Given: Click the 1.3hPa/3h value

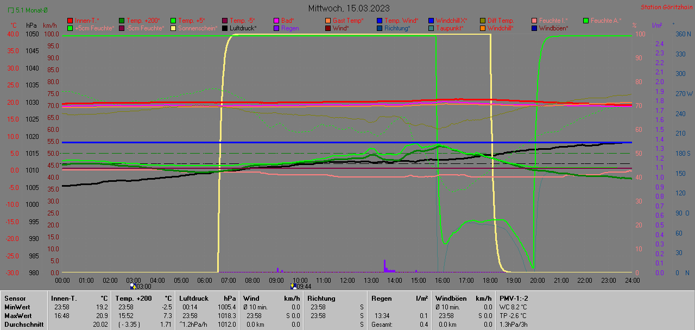Looking at the screenshot, I should click(513, 325).
